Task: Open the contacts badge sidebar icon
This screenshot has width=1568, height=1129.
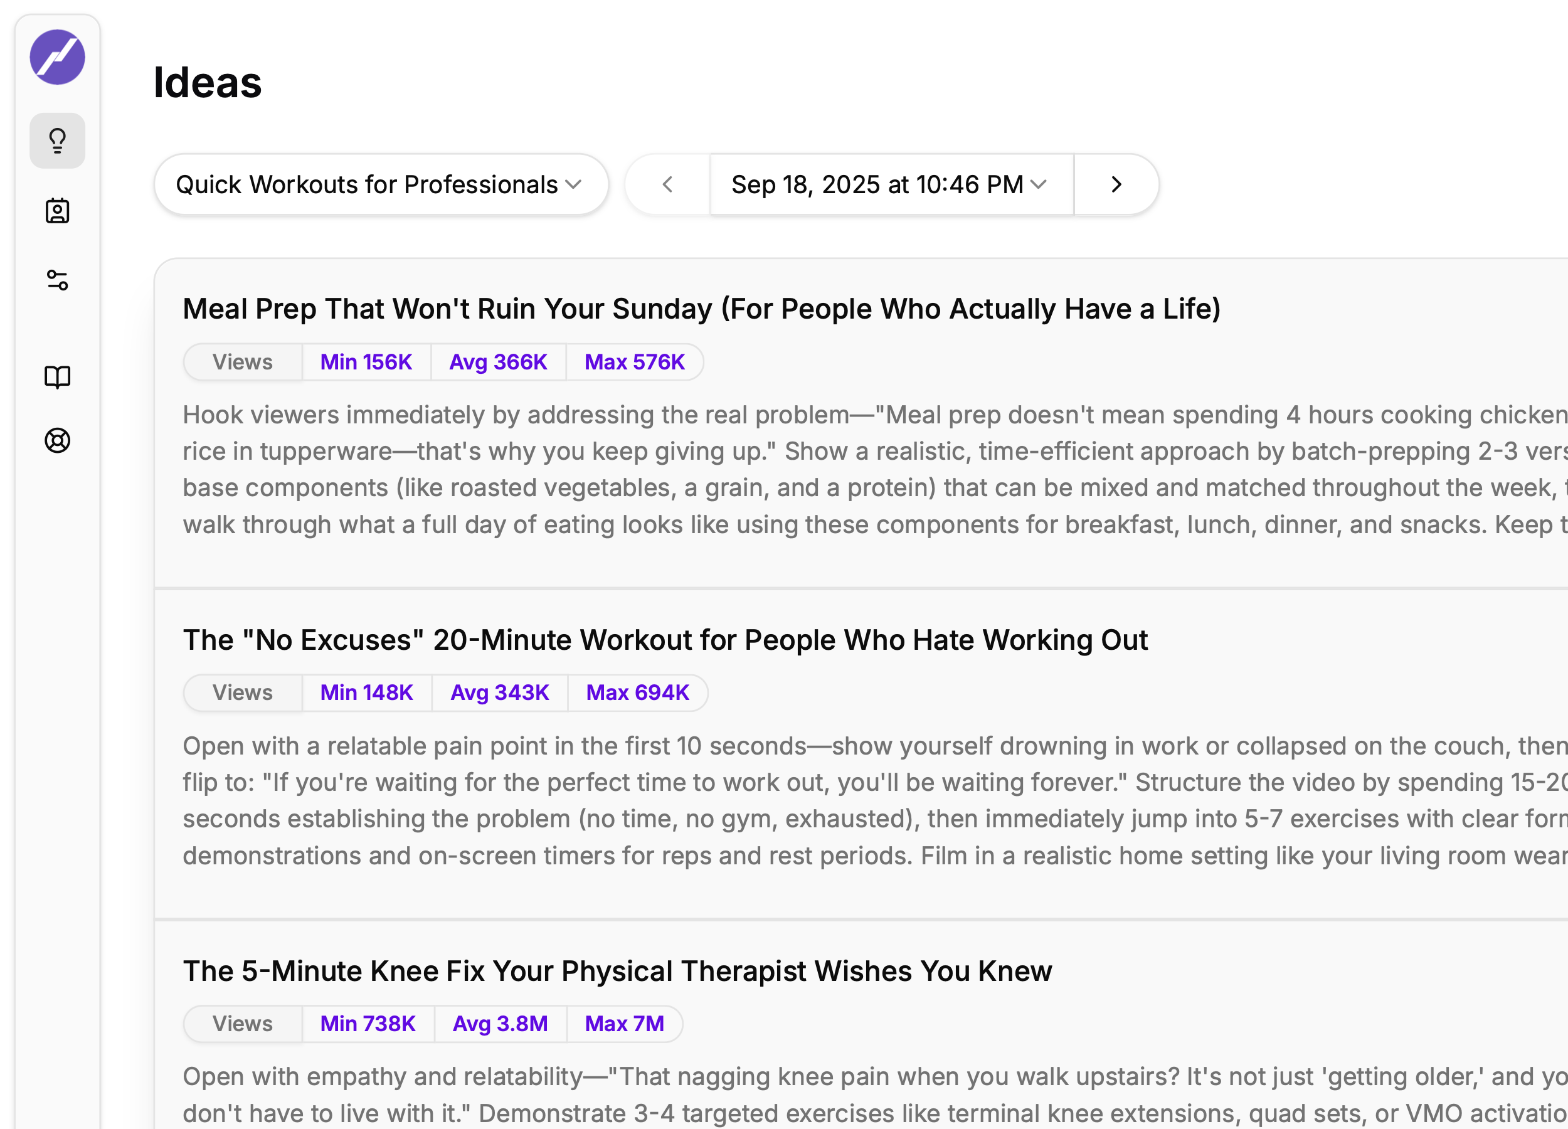Action: point(57,211)
